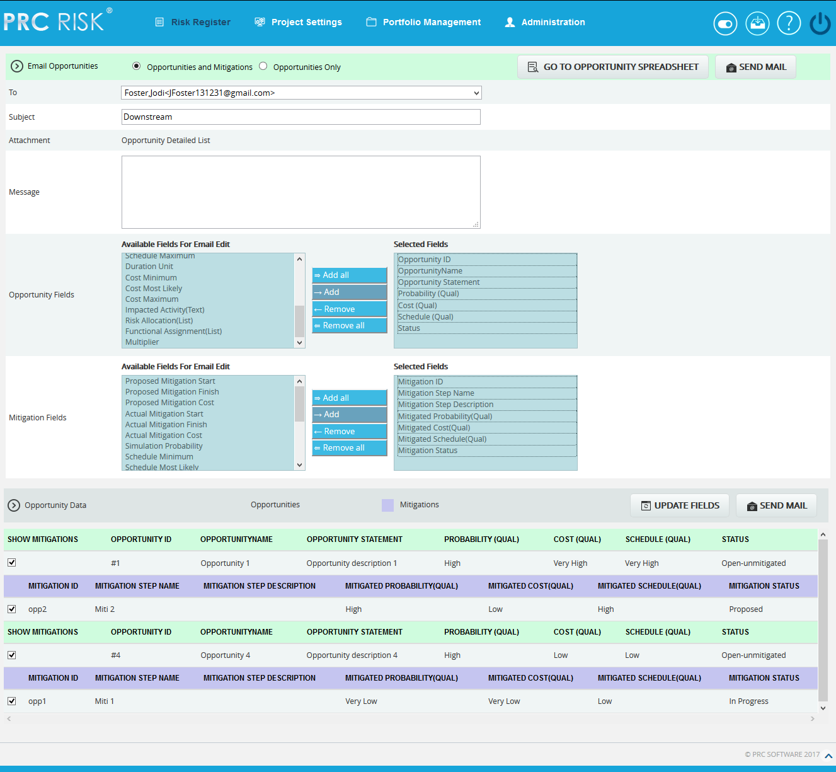Uncheck Show Mitigations for Opportunity 1

[11, 562]
